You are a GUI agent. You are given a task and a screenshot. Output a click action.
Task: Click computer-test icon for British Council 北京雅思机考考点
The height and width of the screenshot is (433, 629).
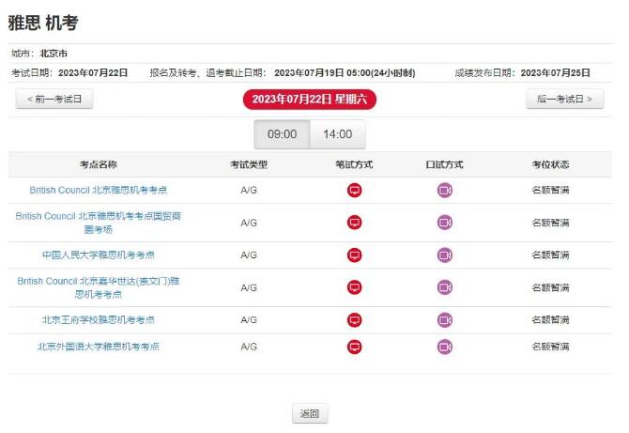tap(354, 190)
